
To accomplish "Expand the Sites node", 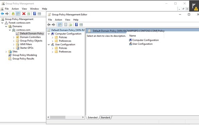I will (x=6, y=52).
